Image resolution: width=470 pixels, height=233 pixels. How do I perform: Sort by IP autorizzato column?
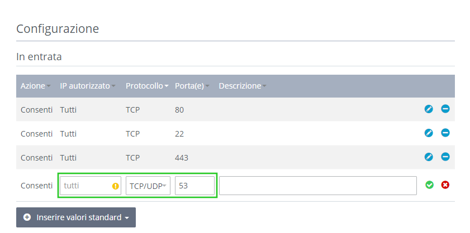click(x=88, y=86)
